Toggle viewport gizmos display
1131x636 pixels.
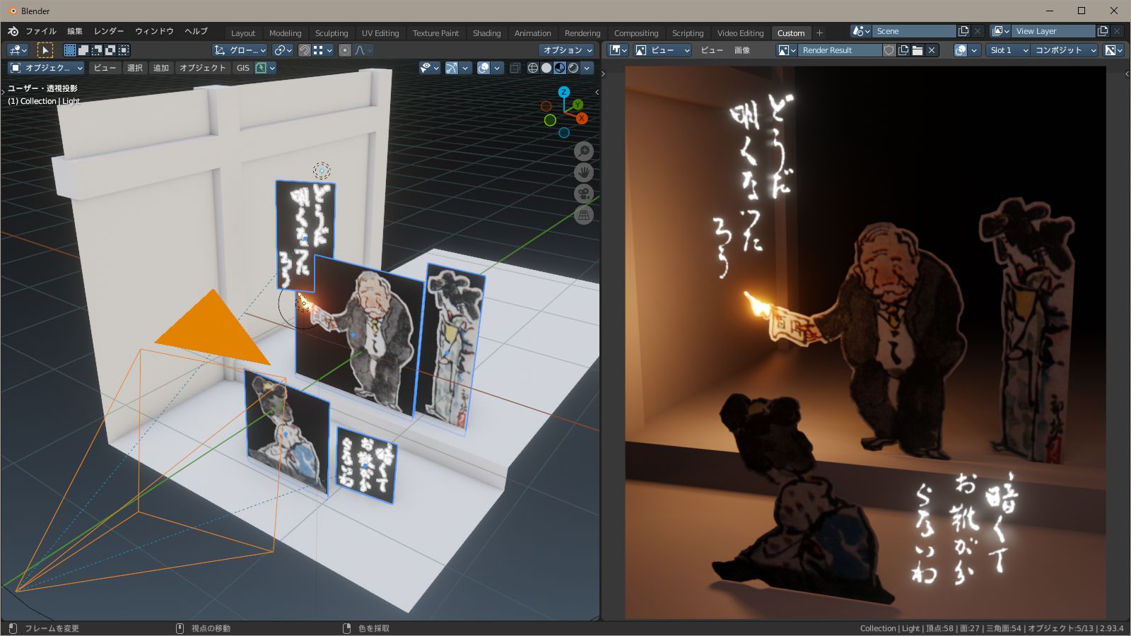point(452,68)
